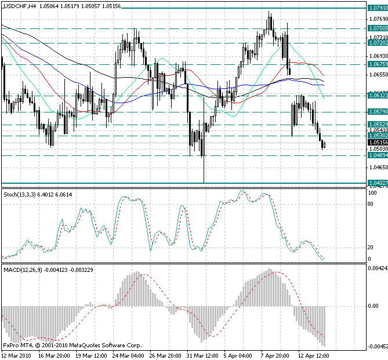
Task: Click the 1.0720 dashed level price tag
Action: tap(377, 42)
